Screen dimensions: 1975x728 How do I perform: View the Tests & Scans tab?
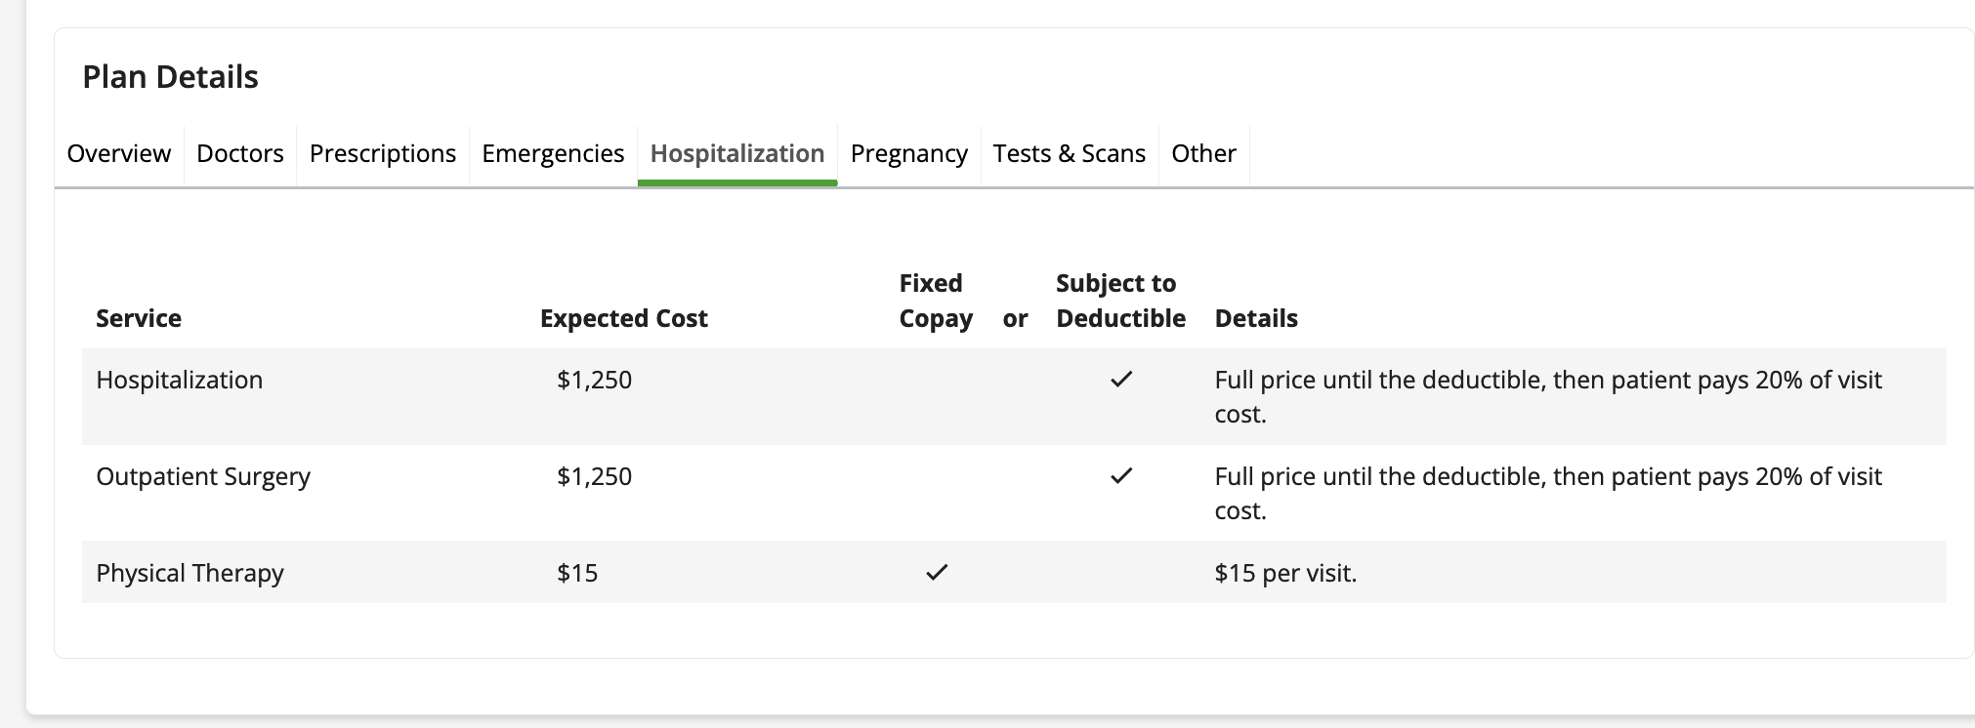tap(1069, 154)
